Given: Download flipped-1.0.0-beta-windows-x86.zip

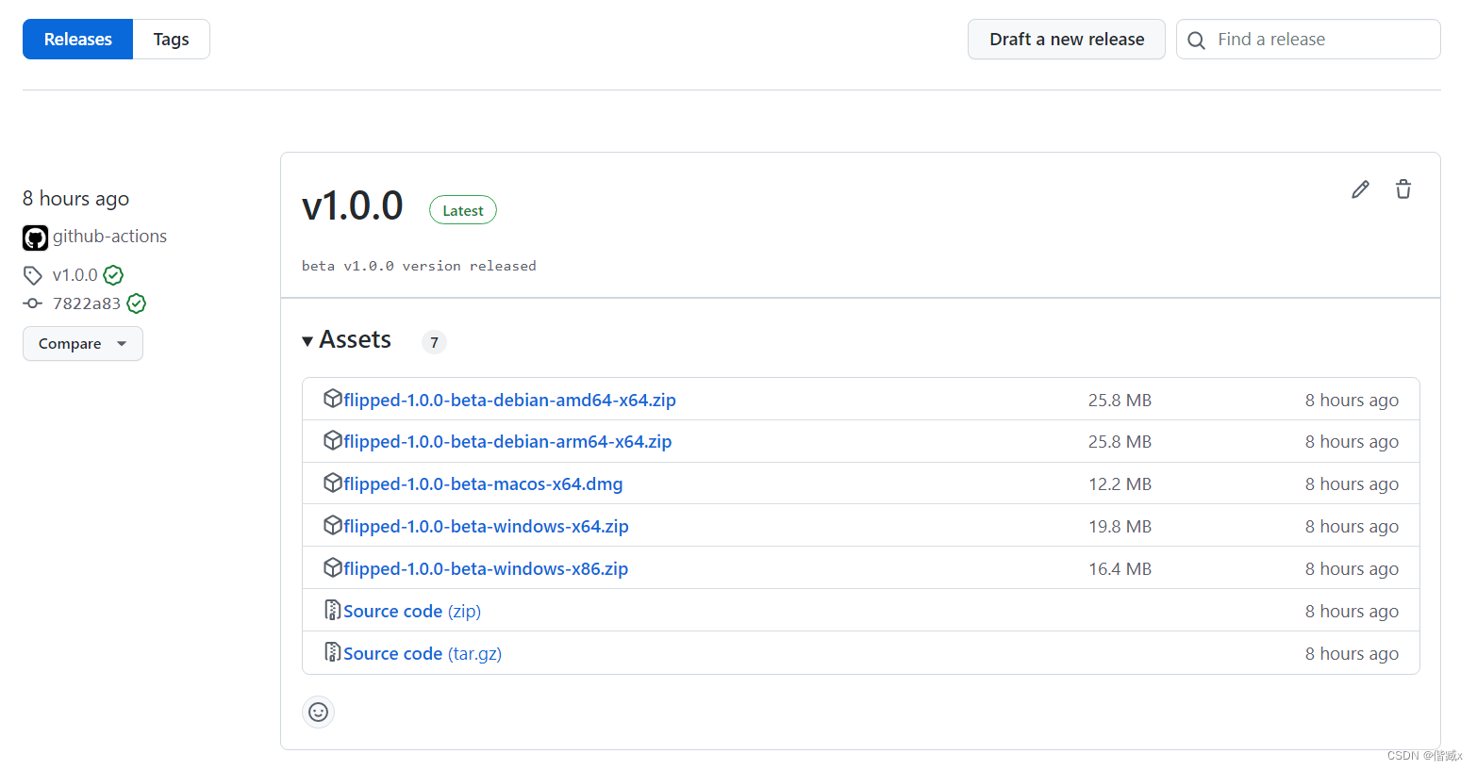Looking at the screenshot, I should pos(486,569).
